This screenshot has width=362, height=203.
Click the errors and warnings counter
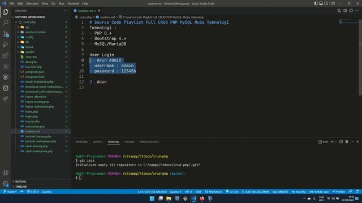[x=33, y=192]
